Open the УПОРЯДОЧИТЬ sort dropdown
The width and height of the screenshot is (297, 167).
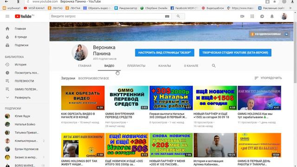coord(268,78)
